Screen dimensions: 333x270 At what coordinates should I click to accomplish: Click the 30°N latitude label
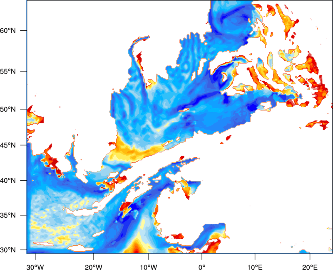pyautogui.click(x=8, y=250)
